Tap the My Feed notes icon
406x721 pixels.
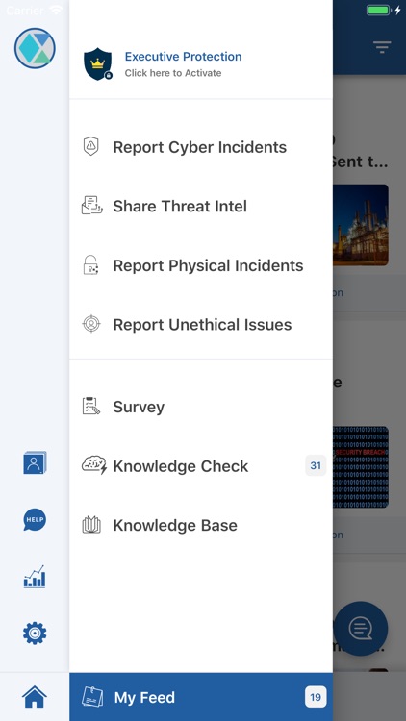92,697
